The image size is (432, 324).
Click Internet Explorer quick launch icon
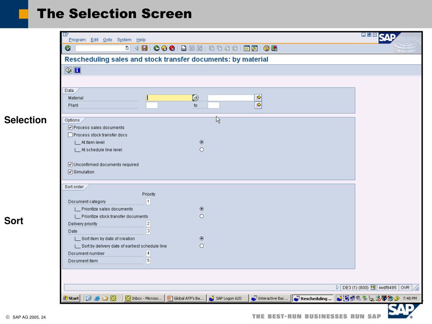(x=97, y=298)
